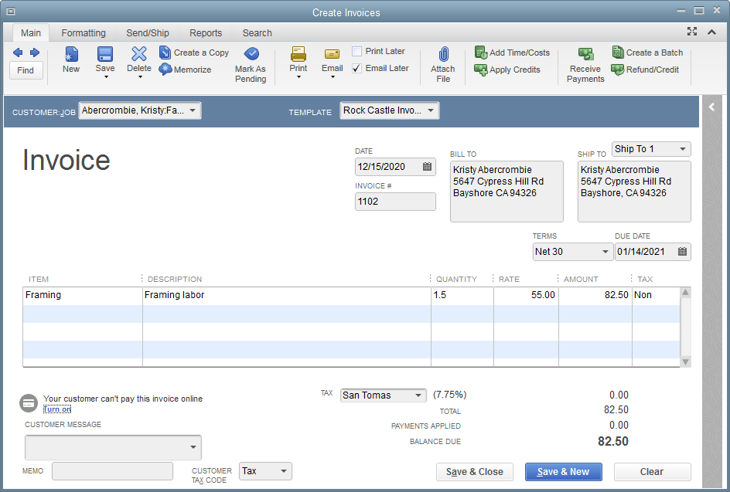730x492 pixels.
Task: Open the San Tomas tax dropdown
Action: point(418,395)
